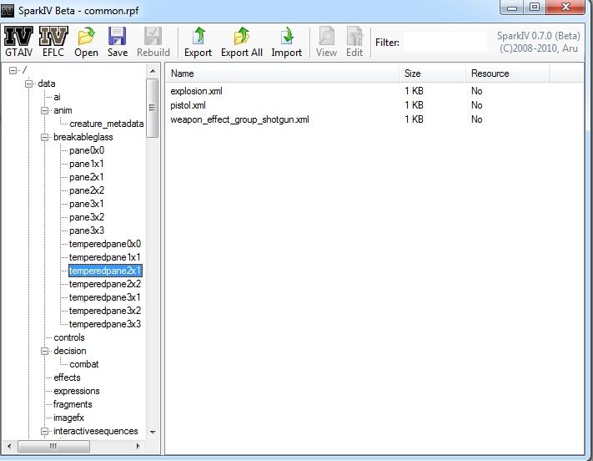Select effects folder in tree
The image size is (593, 461).
tap(67, 377)
